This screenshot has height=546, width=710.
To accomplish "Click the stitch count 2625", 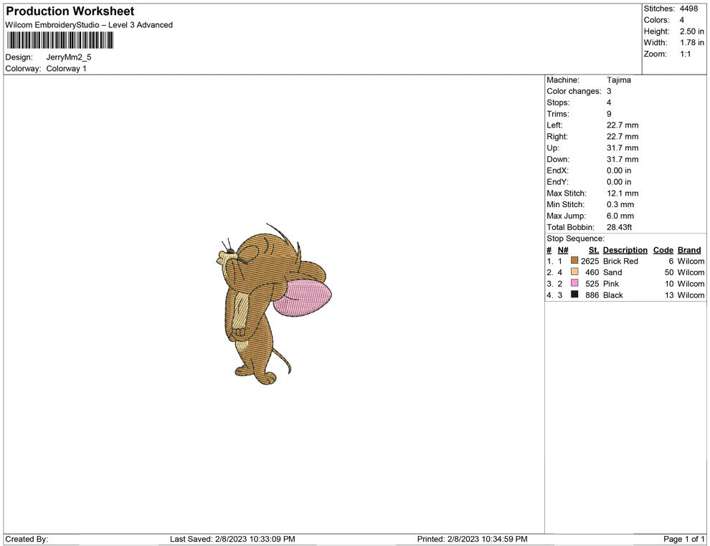I will click(590, 261).
